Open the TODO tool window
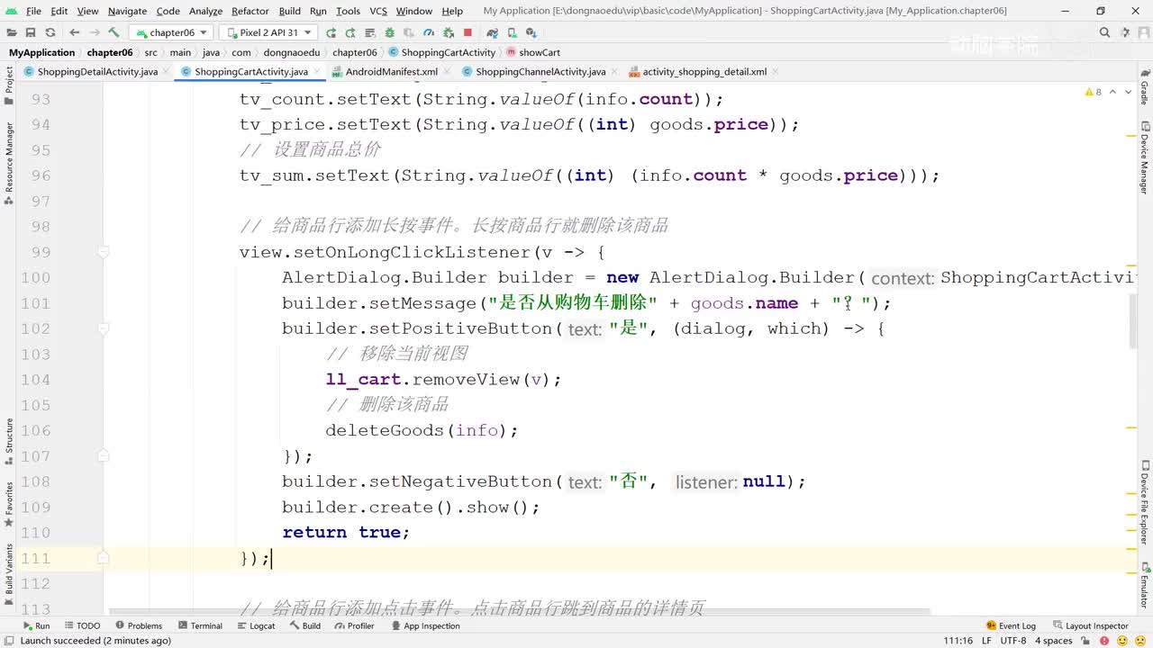The width and height of the screenshot is (1153, 648). [82, 625]
